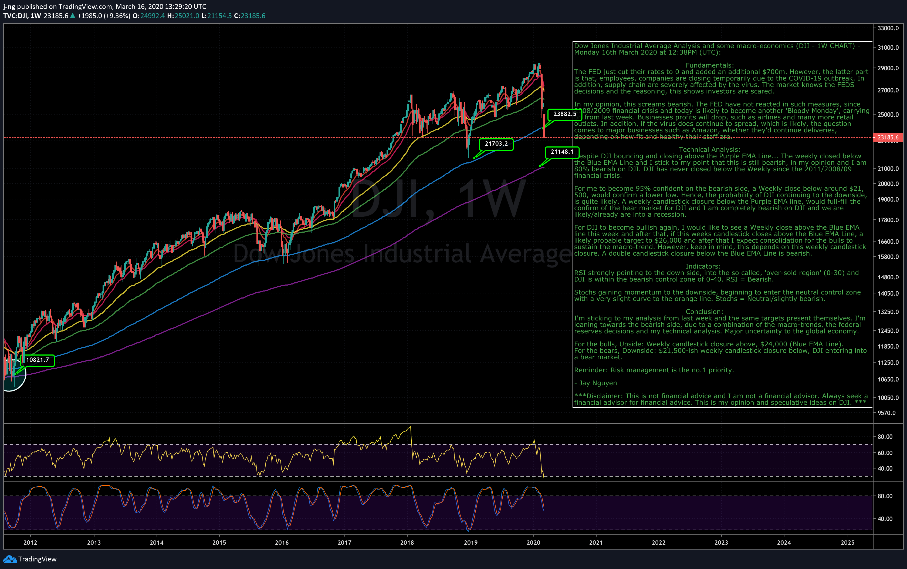Click the 2021 label on time axis
Viewport: 907px width, 569px height.
point(596,543)
